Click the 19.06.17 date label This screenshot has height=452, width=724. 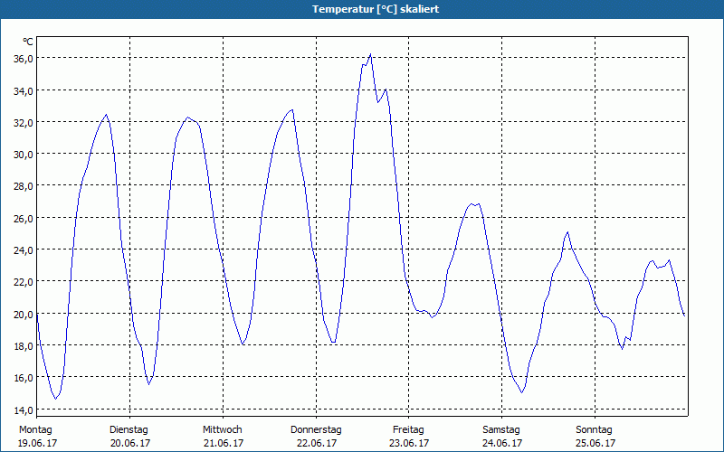(36, 444)
